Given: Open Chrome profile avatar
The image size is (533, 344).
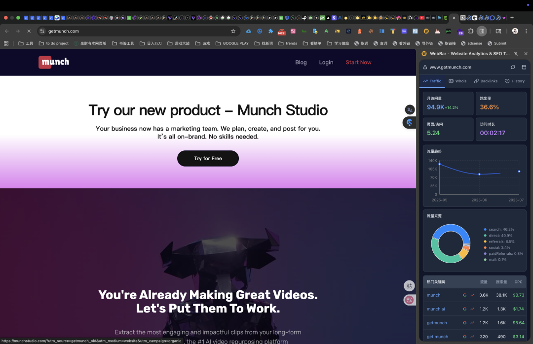Looking at the screenshot, I should point(515,31).
